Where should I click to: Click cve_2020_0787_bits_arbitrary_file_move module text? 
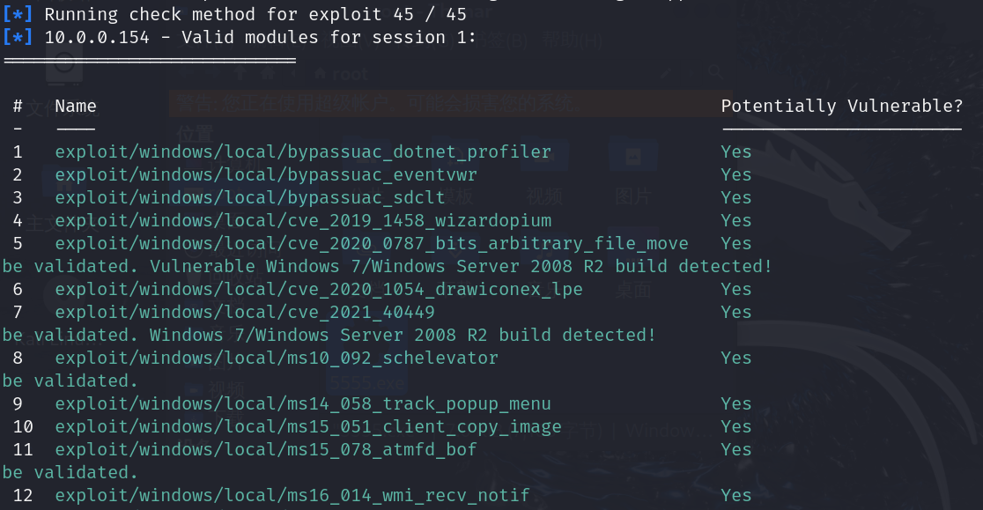tap(371, 243)
